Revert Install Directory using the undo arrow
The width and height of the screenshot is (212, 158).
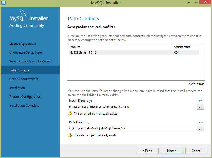(x=200, y=101)
